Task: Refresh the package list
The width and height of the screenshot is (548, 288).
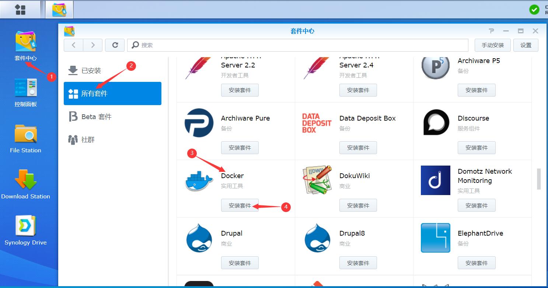Action: click(x=115, y=45)
